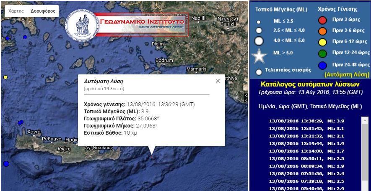The width and height of the screenshot is (371, 191).
Task: Click the star icon for ML > 5.0
Action: click(x=259, y=55)
